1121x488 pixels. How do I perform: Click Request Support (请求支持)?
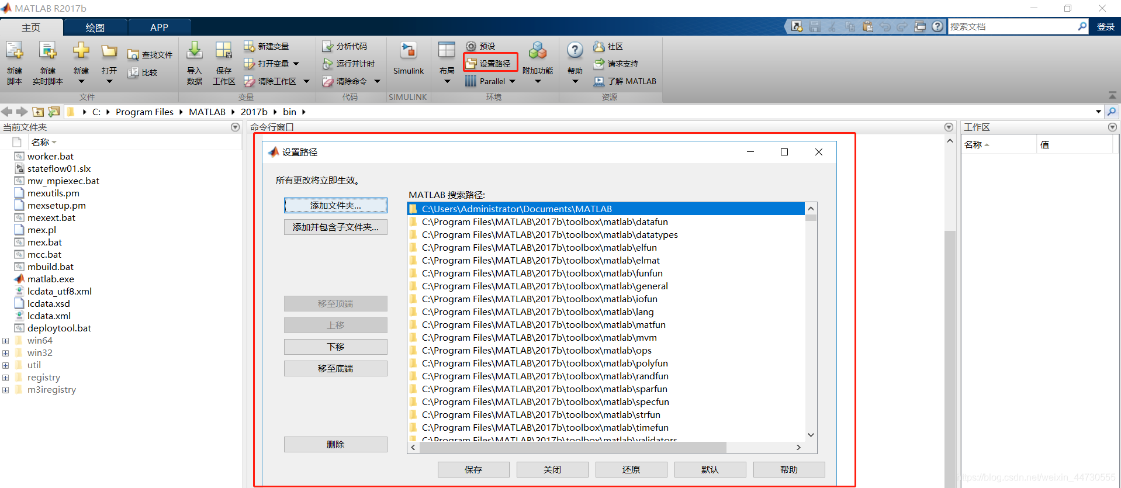pyautogui.click(x=616, y=64)
